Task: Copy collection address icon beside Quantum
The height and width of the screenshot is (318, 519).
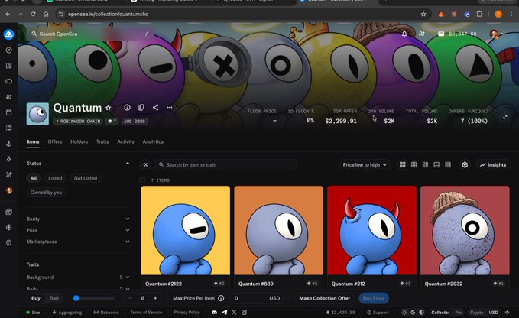Action: tap(141, 108)
